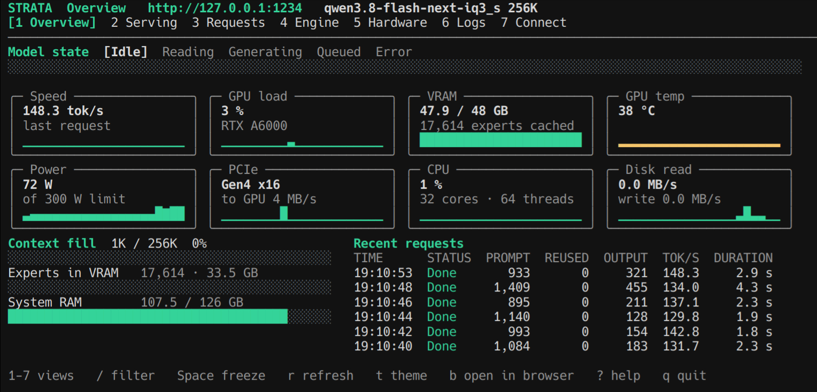Viewport: 817px width, 392px height.
Task: Switch to the 2 Serving view
Action: tap(144, 22)
